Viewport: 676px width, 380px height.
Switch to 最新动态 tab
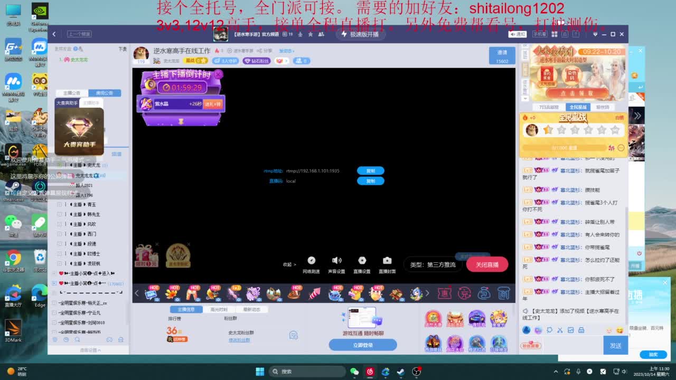[251, 309]
